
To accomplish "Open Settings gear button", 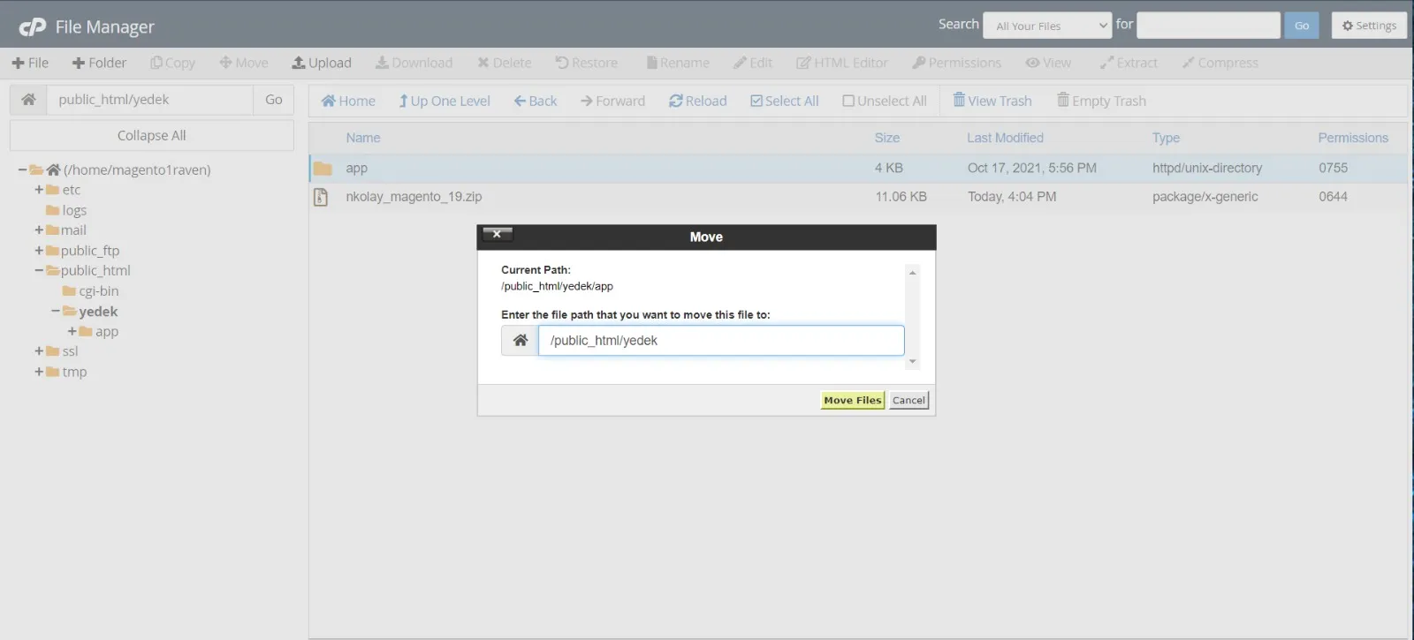I will tap(1369, 26).
